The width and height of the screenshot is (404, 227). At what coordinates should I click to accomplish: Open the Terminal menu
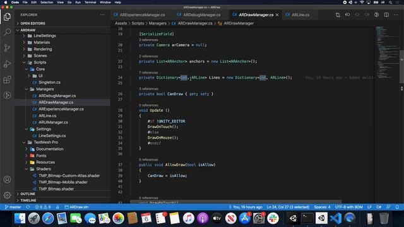90,3
